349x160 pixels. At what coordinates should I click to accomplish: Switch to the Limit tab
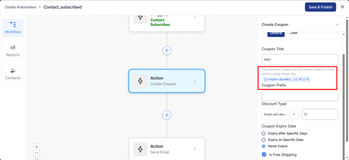click(x=293, y=33)
